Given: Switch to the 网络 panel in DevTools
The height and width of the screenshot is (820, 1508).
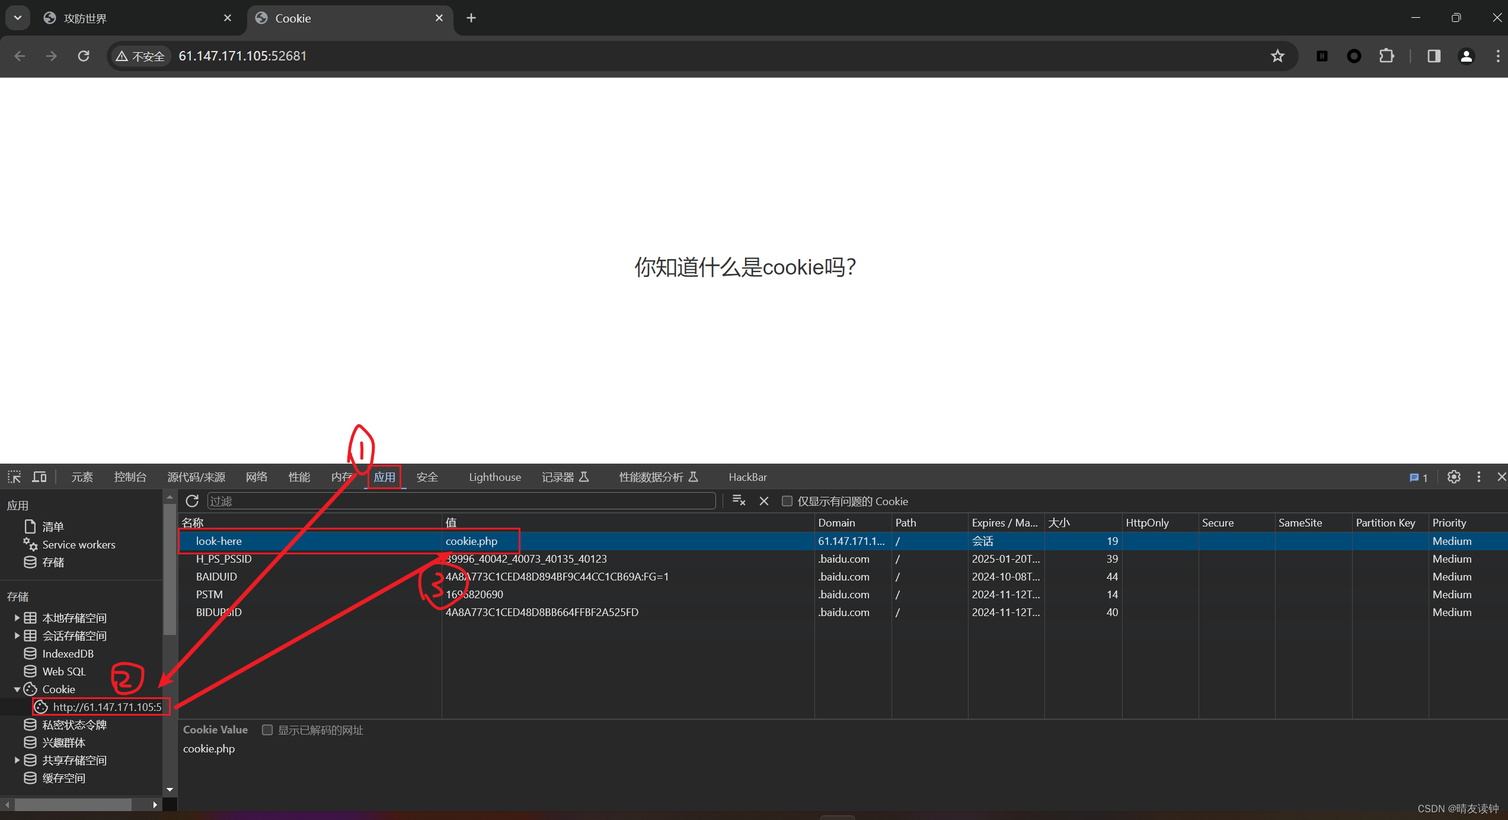Looking at the screenshot, I should coord(256,477).
